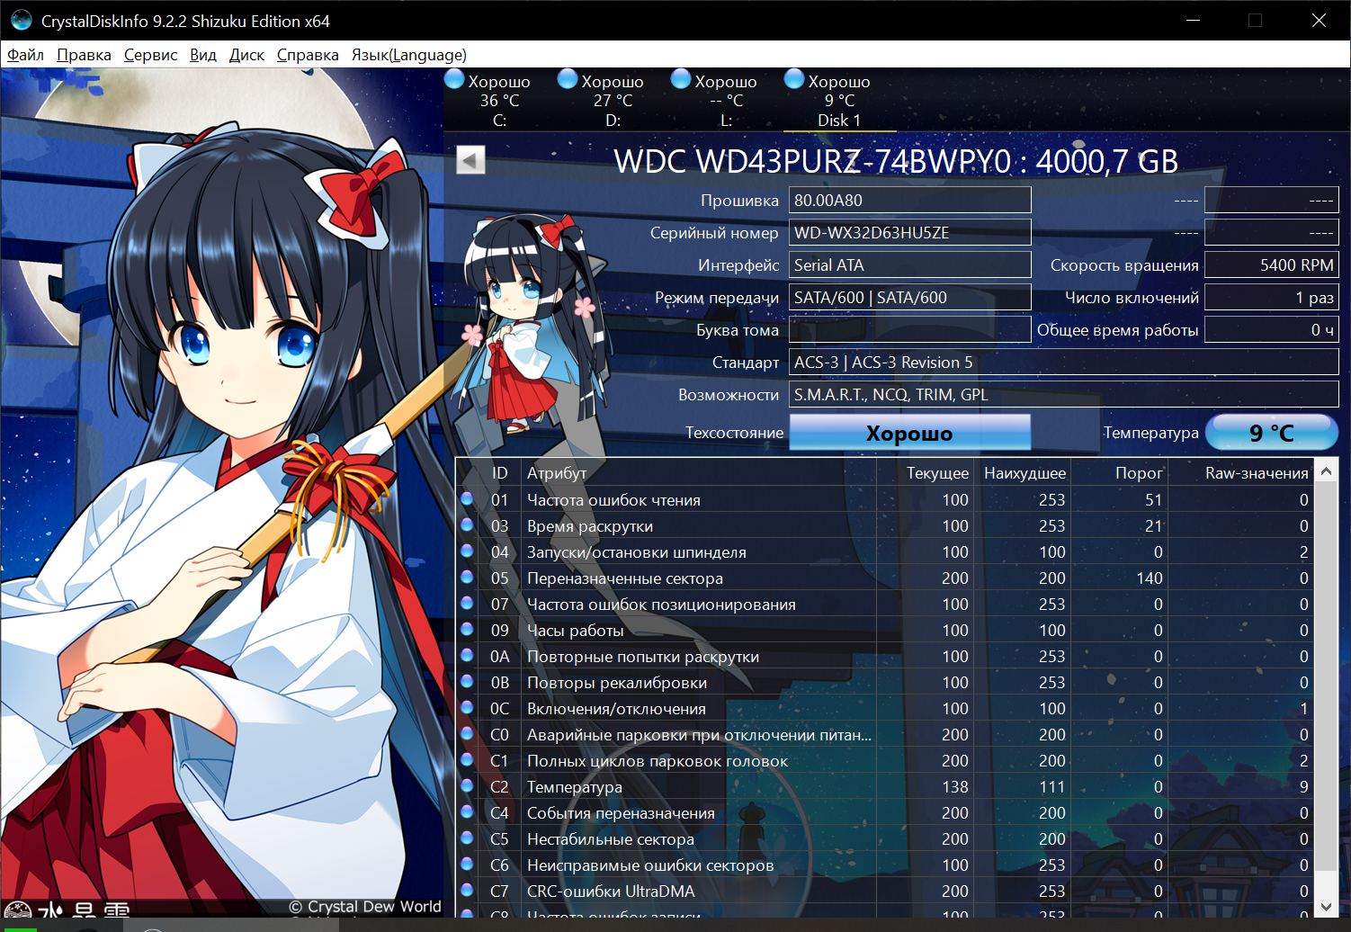Open the Файл menu
The width and height of the screenshot is (1351, 932).
coord(25,55)
